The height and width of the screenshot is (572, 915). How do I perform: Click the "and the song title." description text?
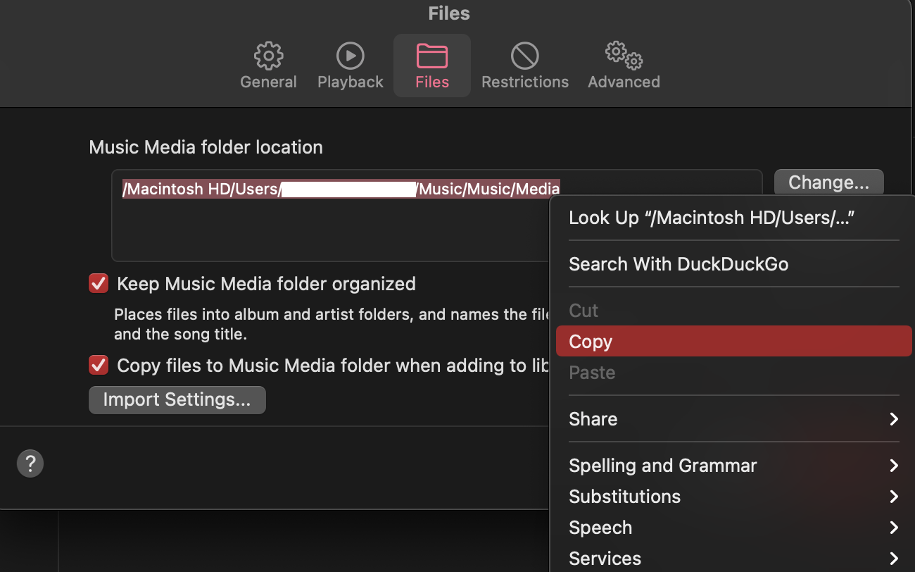tap(180, 334)
